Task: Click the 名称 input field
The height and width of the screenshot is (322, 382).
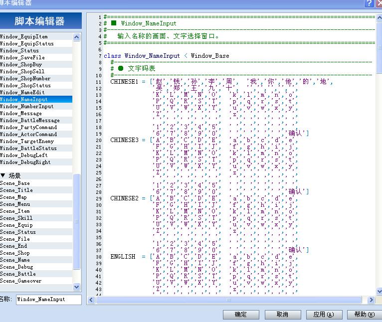Action: 49,300
